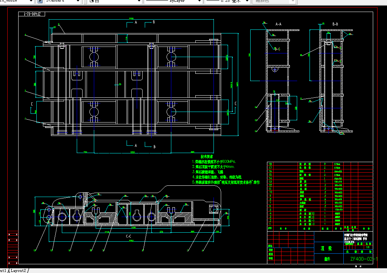Click drawing number ZF400-02-1 in title block
Viewport: 387px width, 273px height.
(x=364, y=259)
